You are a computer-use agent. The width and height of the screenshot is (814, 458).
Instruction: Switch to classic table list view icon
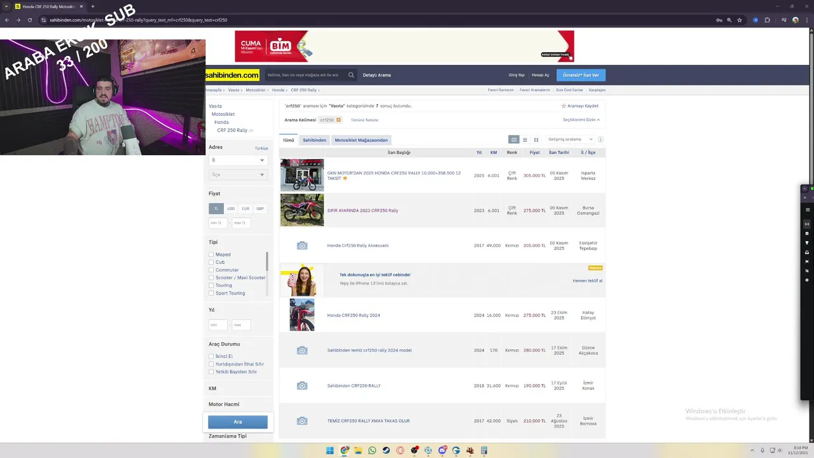[513, 139]
